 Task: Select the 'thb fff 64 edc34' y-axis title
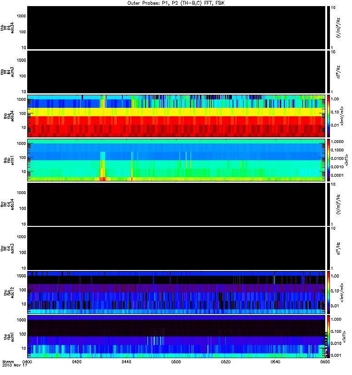tap(7, 28)
